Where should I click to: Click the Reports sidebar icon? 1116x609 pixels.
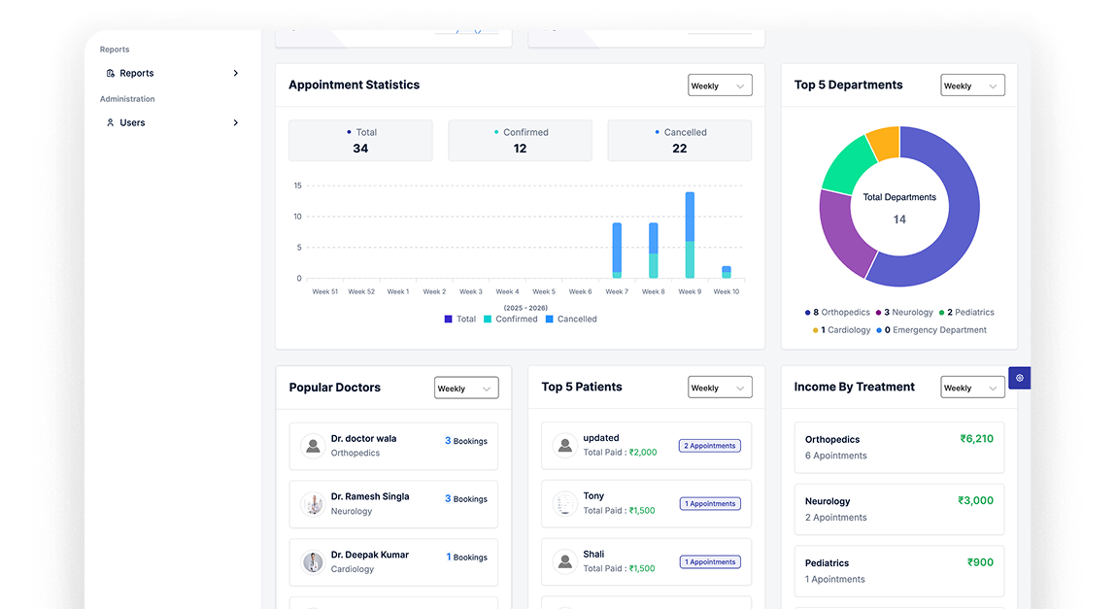(111, 74)
